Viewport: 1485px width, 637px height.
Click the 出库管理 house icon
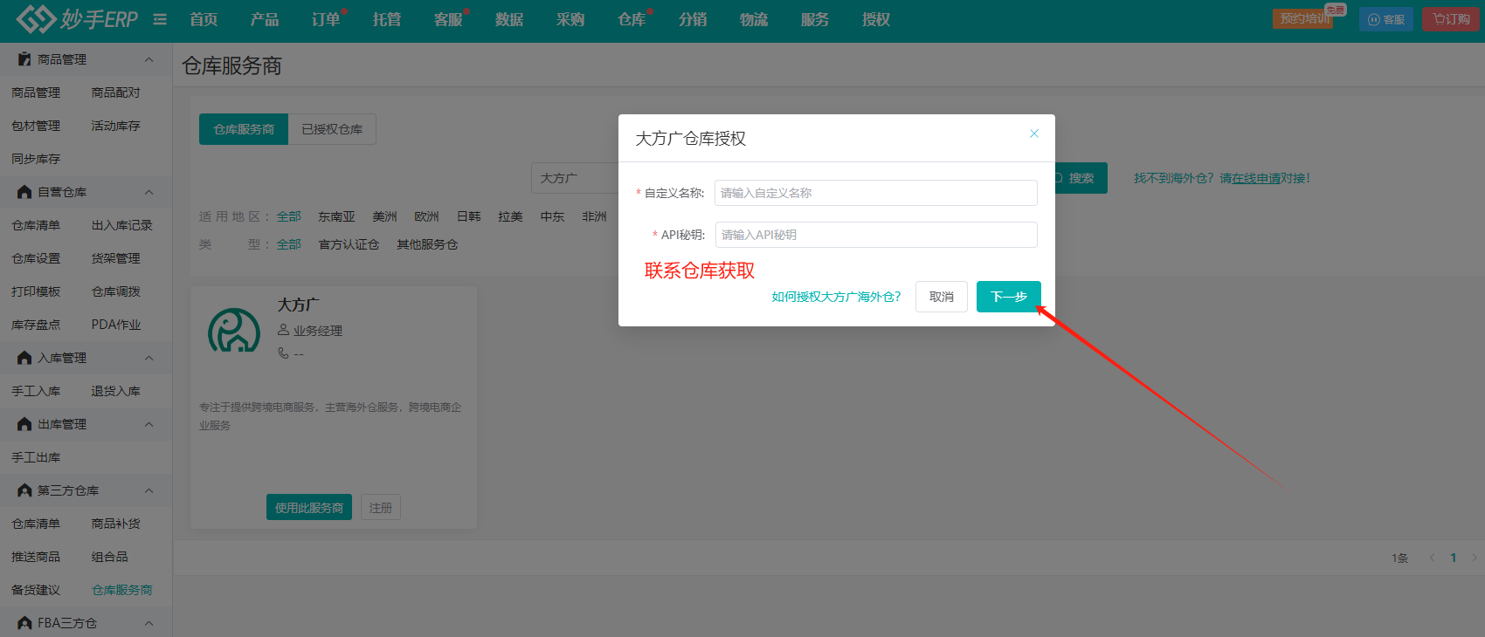pyautogui.click(x=24, y=424)
